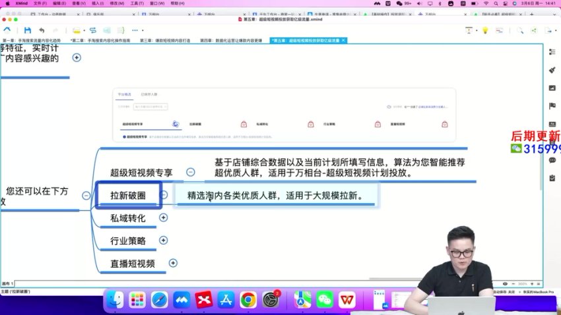
Task: Select the 拉新破圈 topic node
Action: (128, 196)
